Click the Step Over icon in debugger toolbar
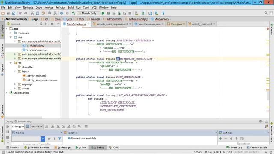Image resolution: width=274 pixels, height=154 pixels. (x=52, y=127)
